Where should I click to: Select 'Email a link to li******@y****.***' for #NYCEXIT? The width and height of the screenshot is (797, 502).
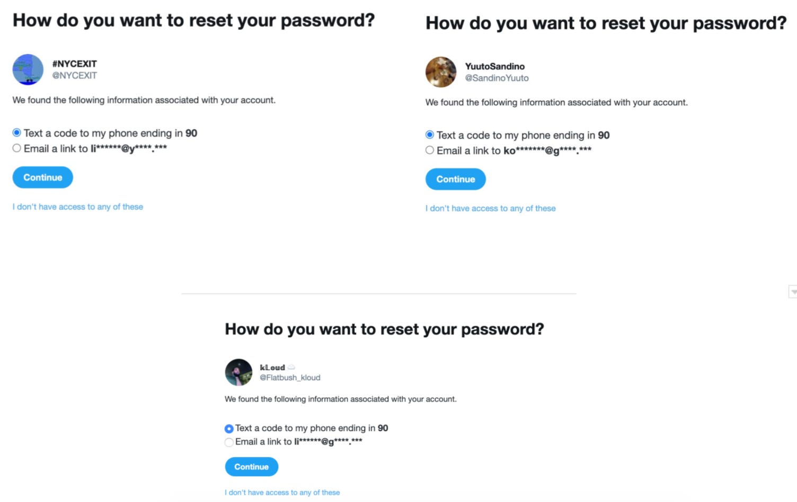point(16,148)
